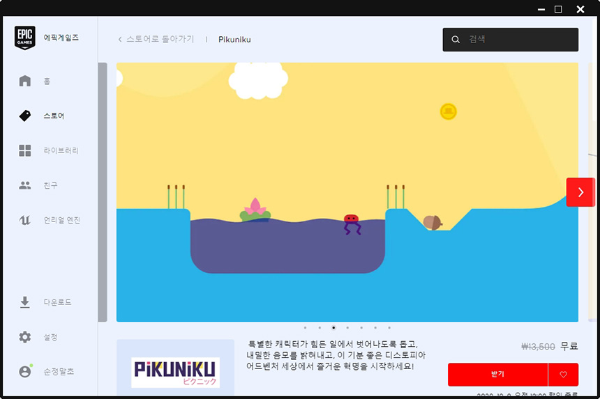The height and width of the screenshot is (399, 600).
Task: Select the first carousel dot
Action: (x=305, y=327)
